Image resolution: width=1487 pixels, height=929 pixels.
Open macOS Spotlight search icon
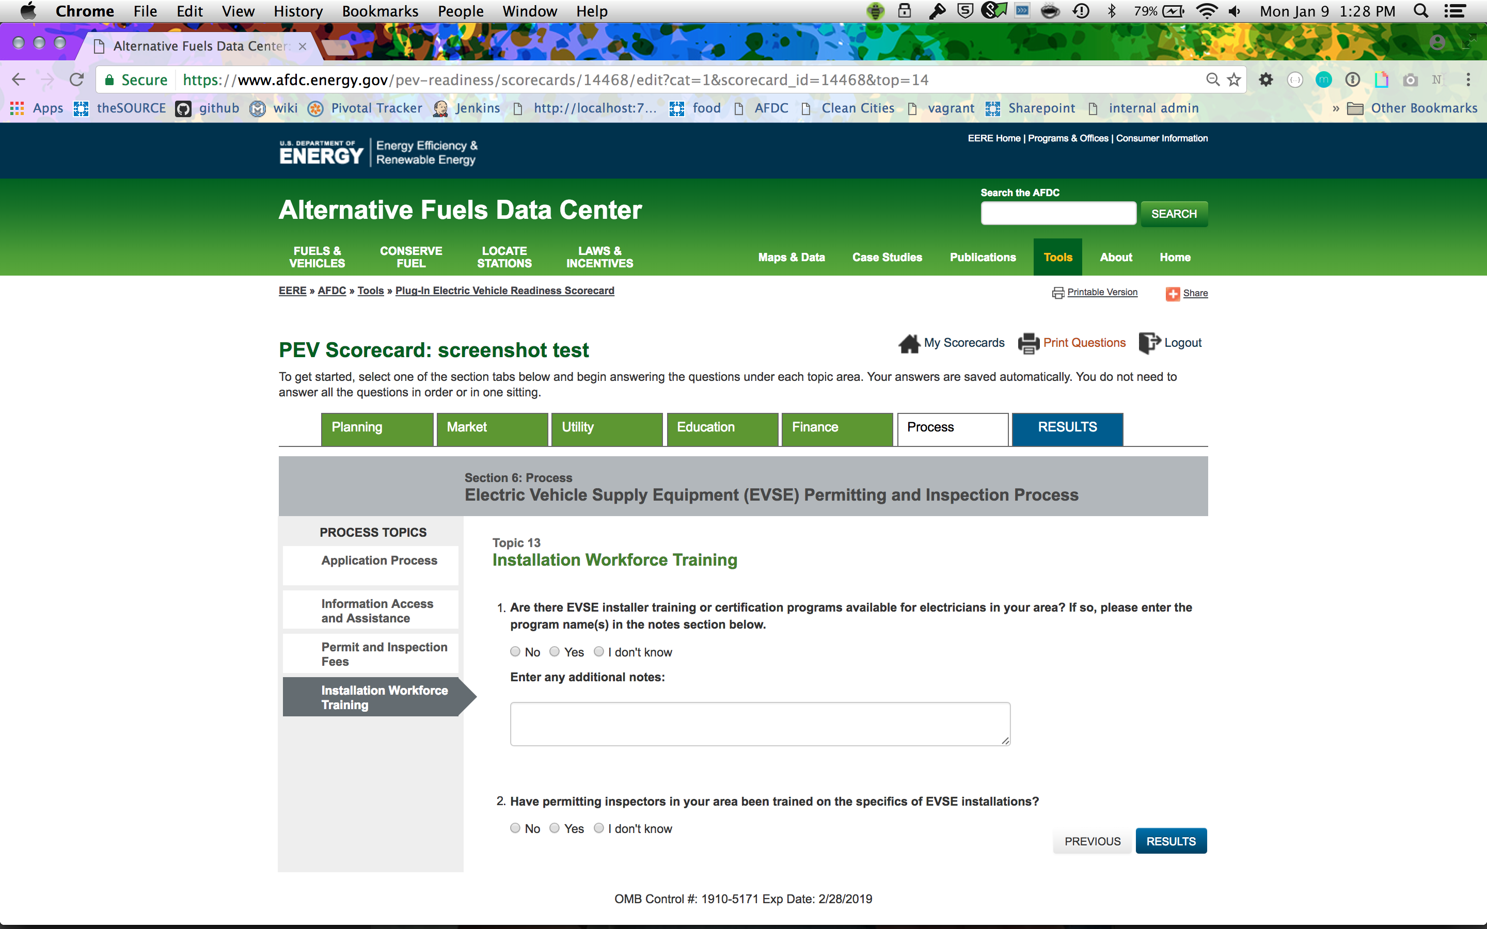click(x=1420, y=11)
